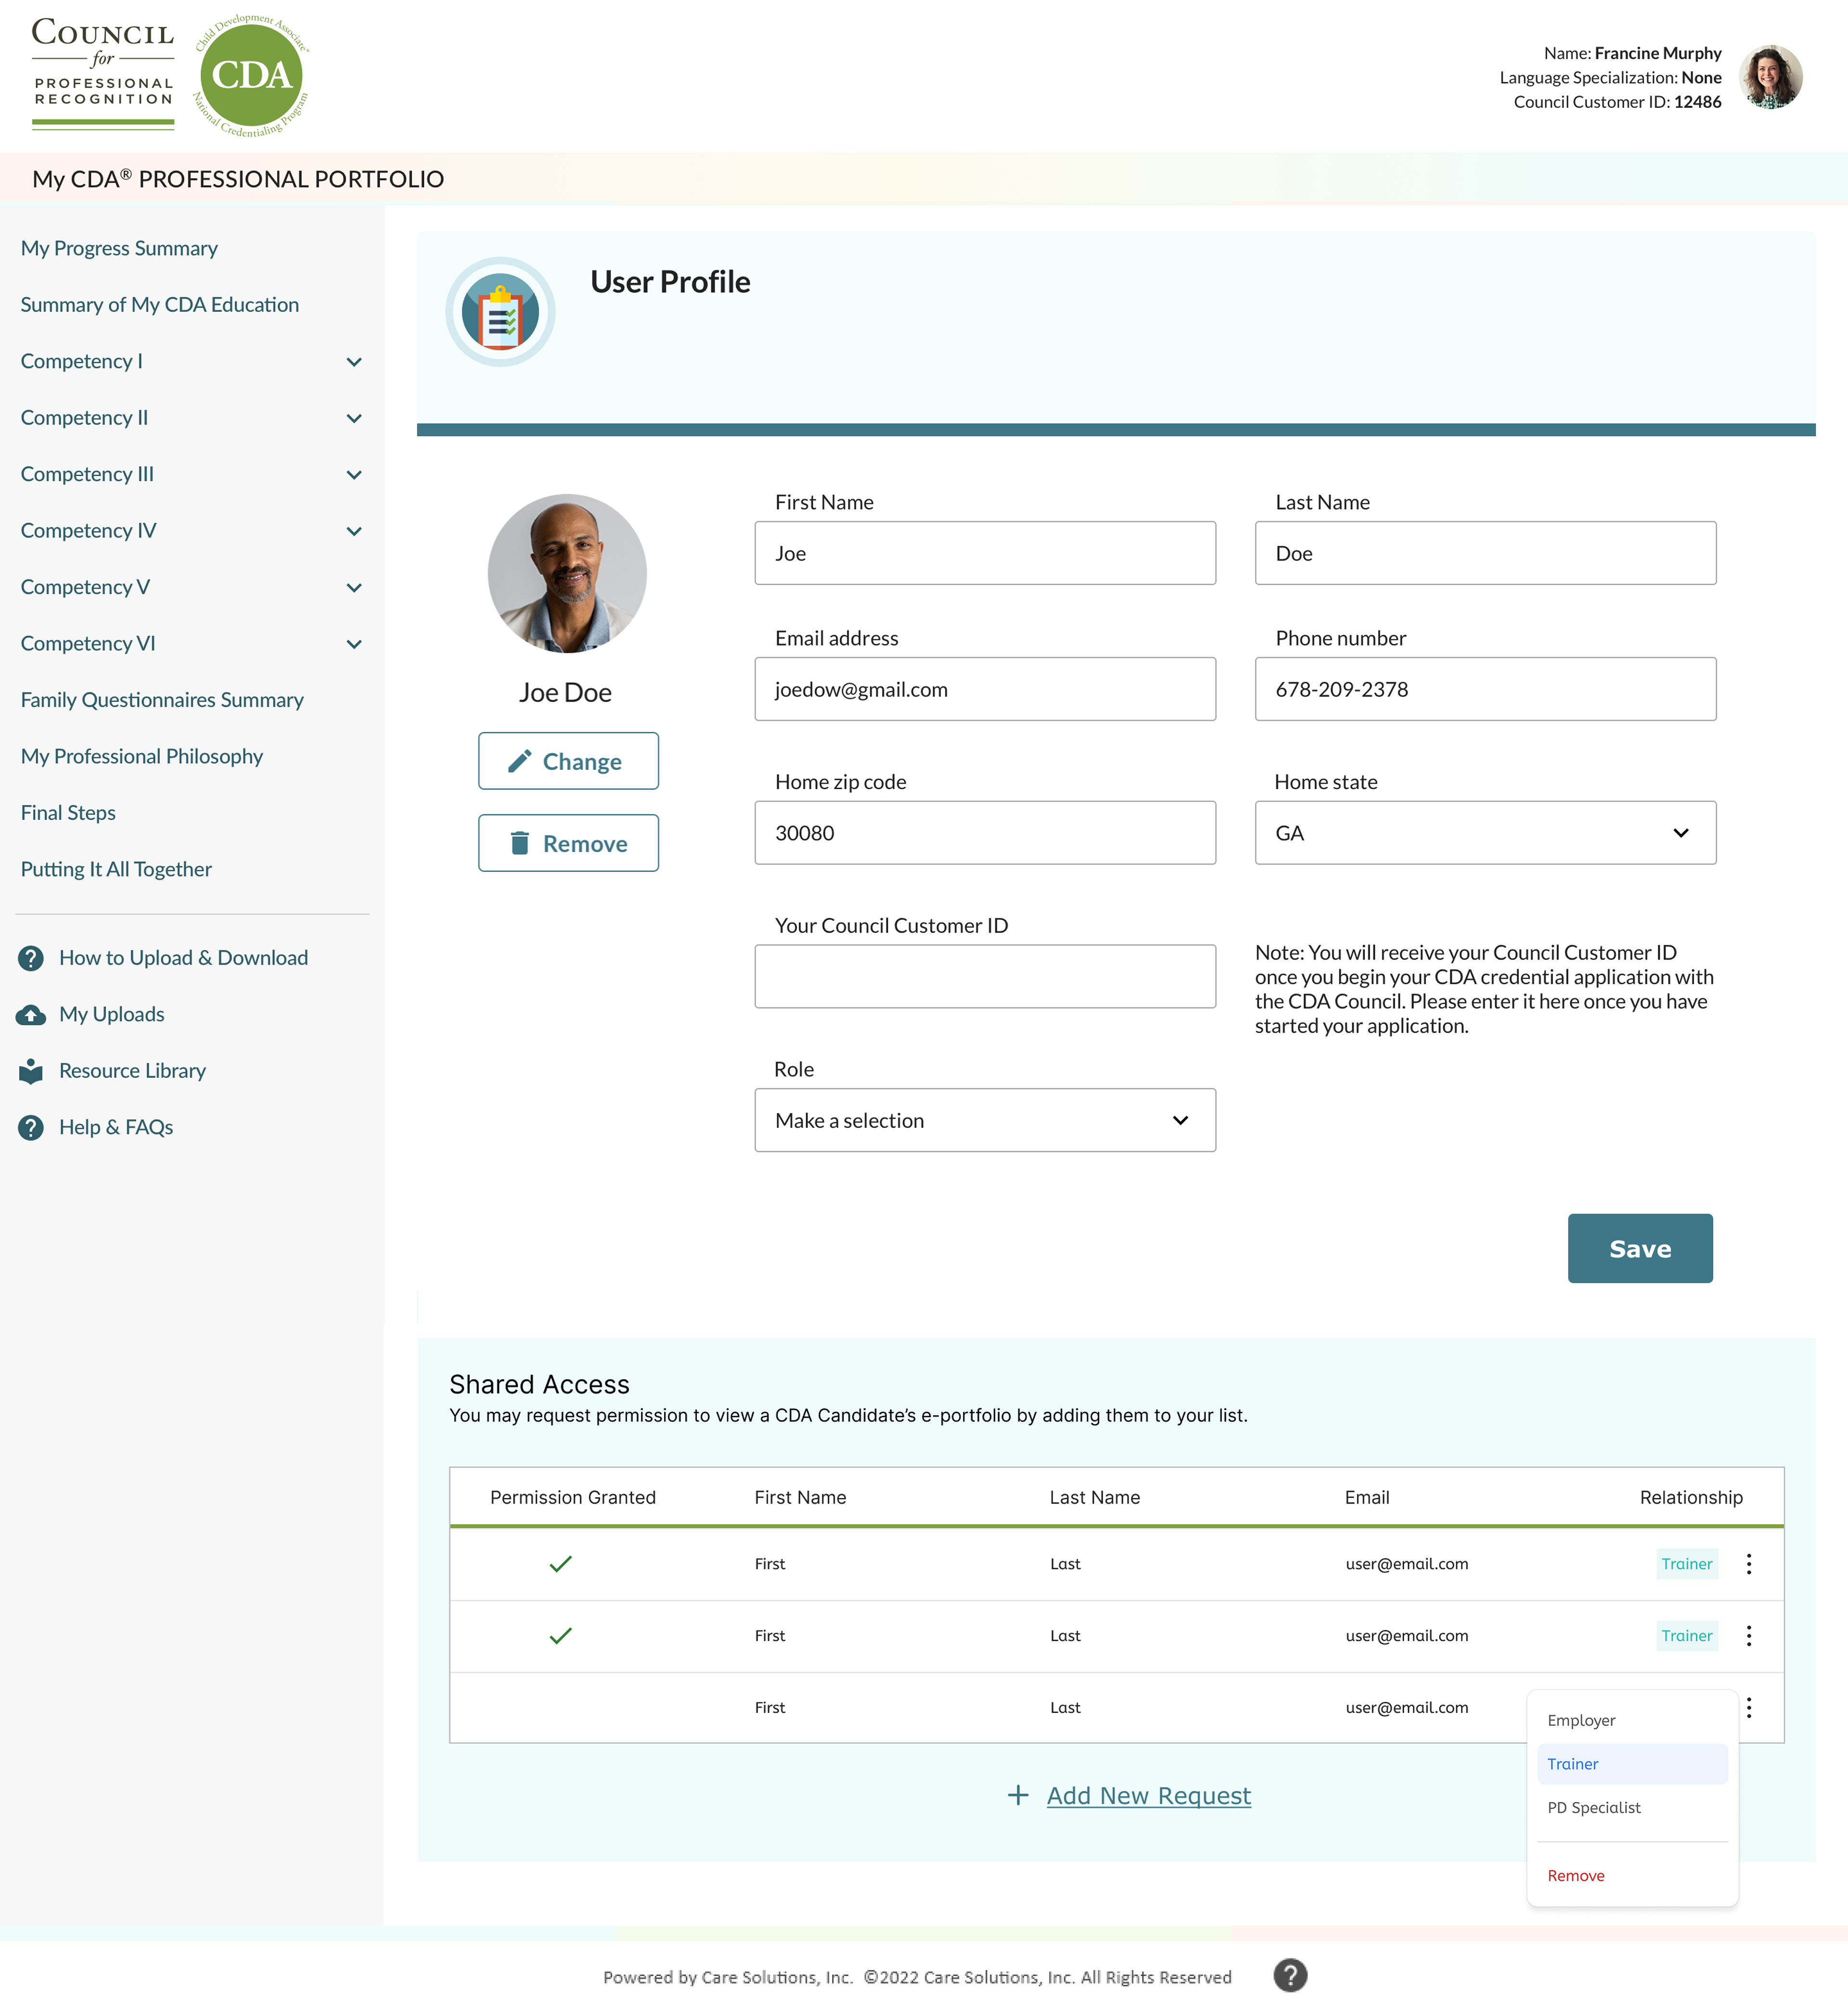Click the Resource Library book icon
Viewport: 1848px width, 2008px height.
click(31, 1071)
